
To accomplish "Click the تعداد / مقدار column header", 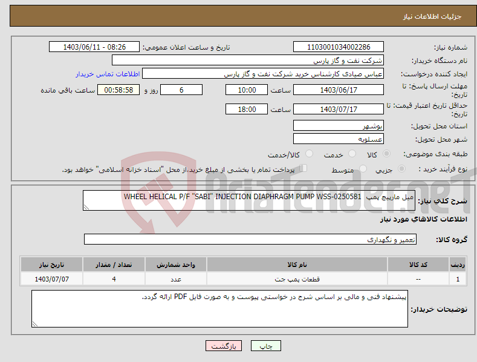I will 114,265.
